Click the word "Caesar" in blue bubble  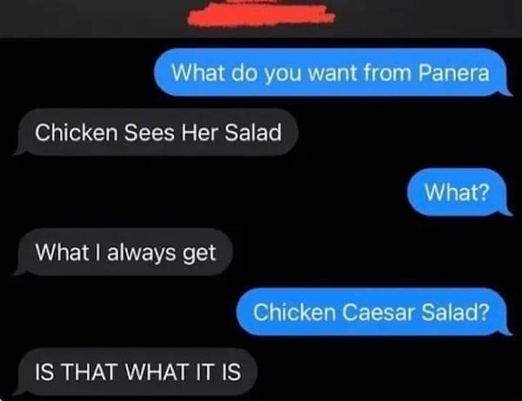pos(378,312)
